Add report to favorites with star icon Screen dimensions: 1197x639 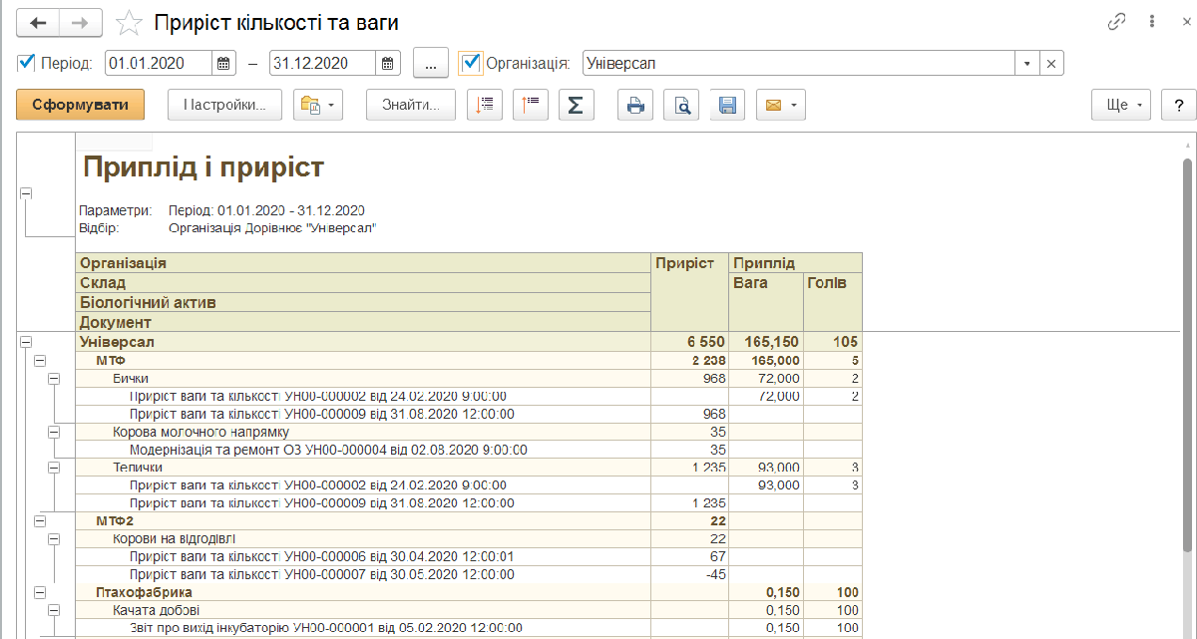pyautogui.click(x=129, y=22)
